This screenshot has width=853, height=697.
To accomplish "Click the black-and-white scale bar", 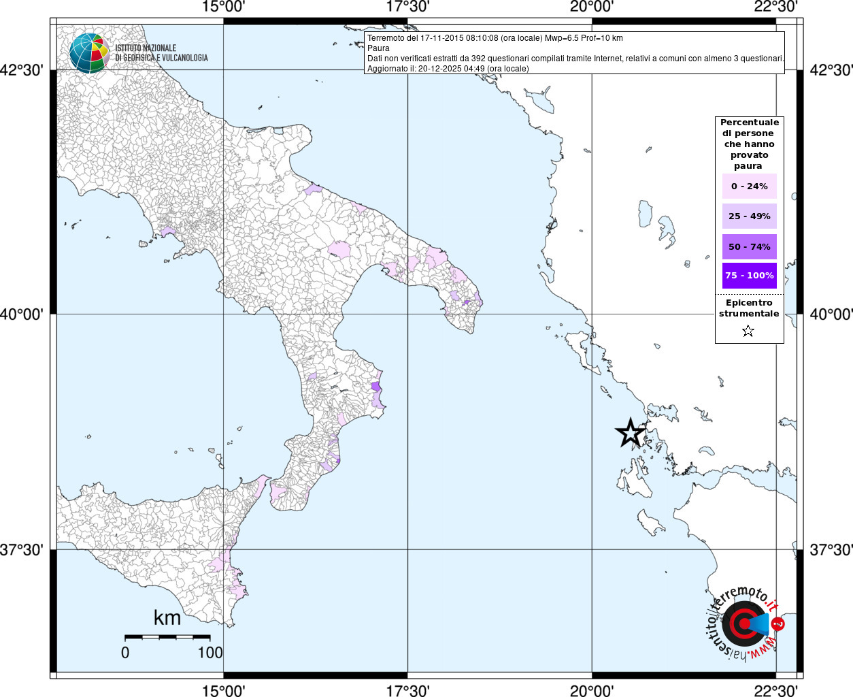I will click(167, 637).
